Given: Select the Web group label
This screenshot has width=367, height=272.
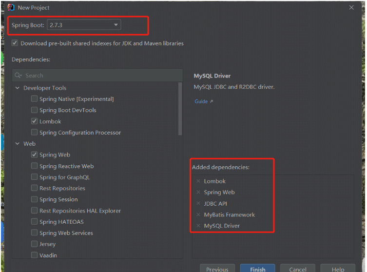Looking at the screenshot, I should coord(29,143).
